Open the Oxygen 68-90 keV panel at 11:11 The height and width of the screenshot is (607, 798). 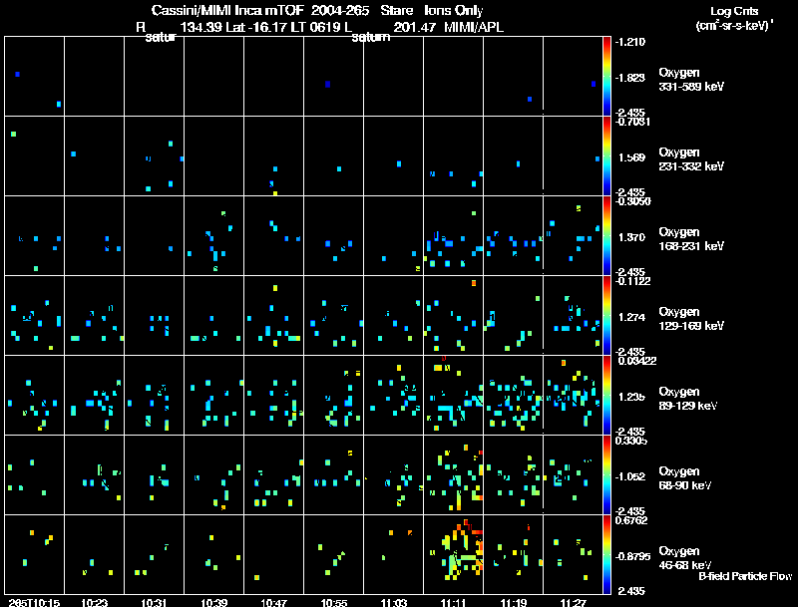click(x=453, y=474)
